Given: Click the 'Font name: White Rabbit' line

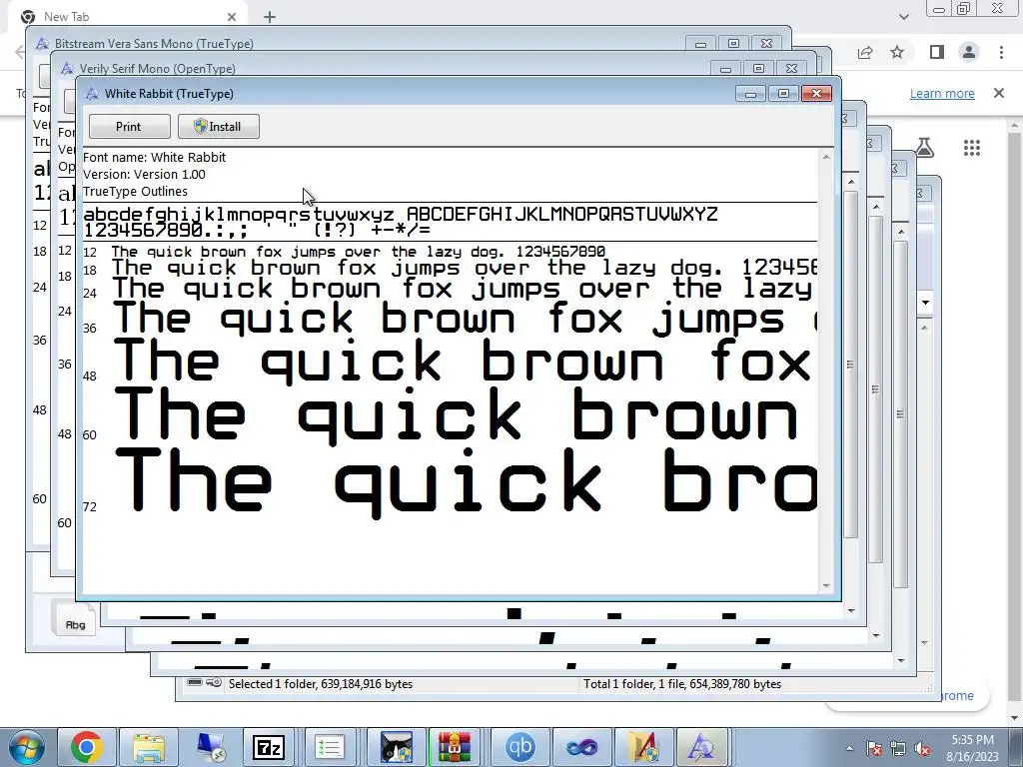Looking at the screenshot, I should click(x=154, y=157).
